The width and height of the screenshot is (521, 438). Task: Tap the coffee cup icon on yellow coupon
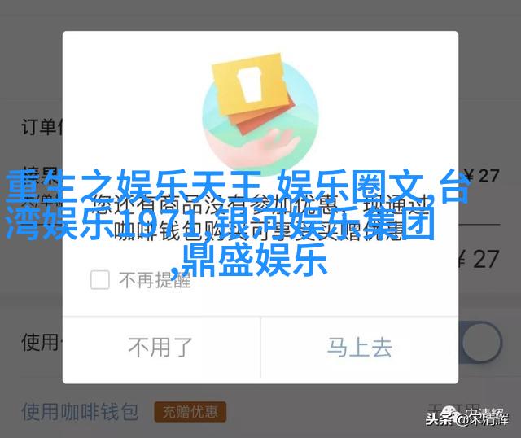pyautogui.click(x=250, y=84)
